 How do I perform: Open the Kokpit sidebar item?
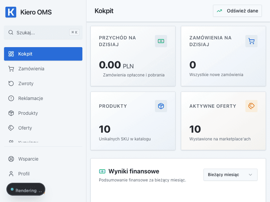[x=43, y=54]
